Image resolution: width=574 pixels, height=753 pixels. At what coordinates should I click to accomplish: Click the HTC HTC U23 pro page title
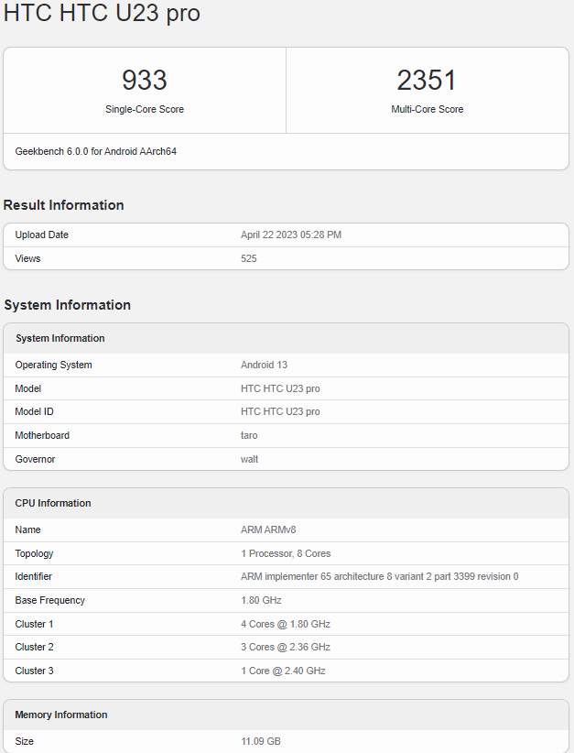[x=102, y=14]
